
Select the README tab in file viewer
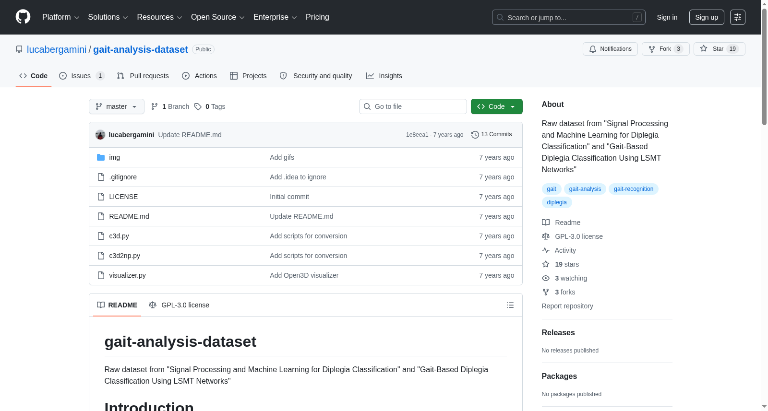[117, 305]
